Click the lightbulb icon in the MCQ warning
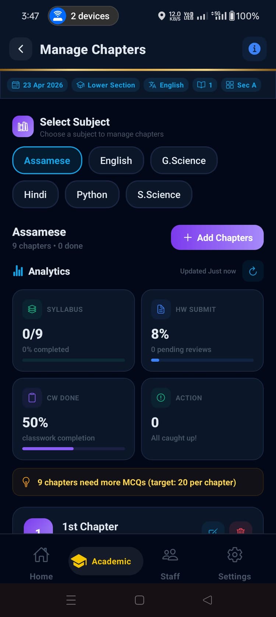The height and width of the screenshot is (617, 276). point(26,482)
